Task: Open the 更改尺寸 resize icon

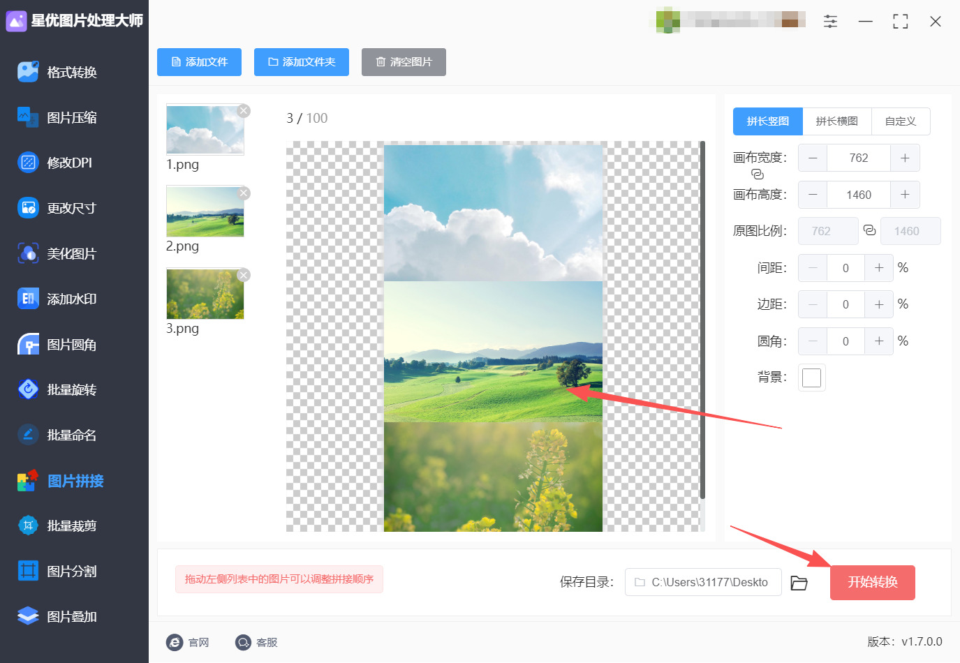Action: [x=28, y=208]
